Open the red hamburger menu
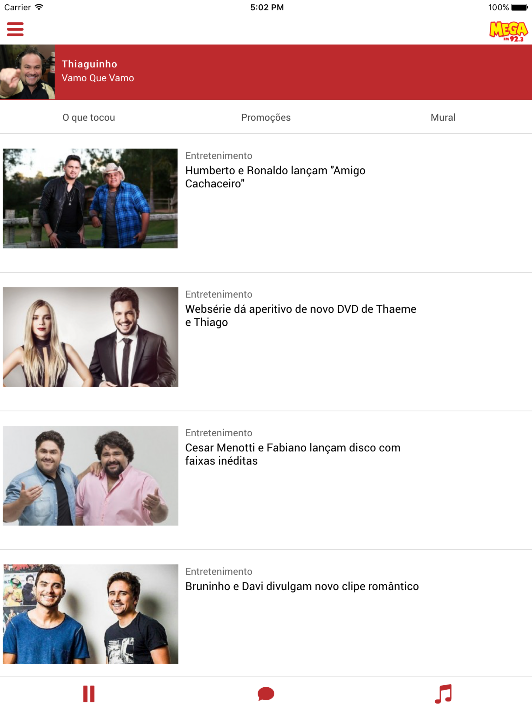The height and width of the screenshot is (710, 532). click(15, 29)
